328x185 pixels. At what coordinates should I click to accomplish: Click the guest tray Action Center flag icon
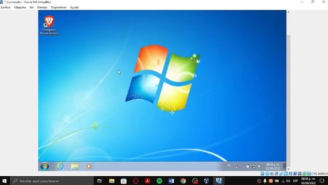(x=248, y=166)
